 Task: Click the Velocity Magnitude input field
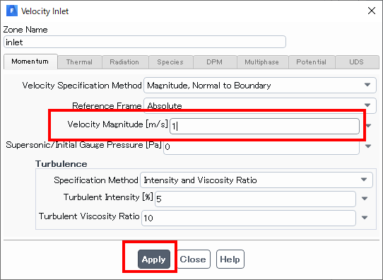click(264, 126)
